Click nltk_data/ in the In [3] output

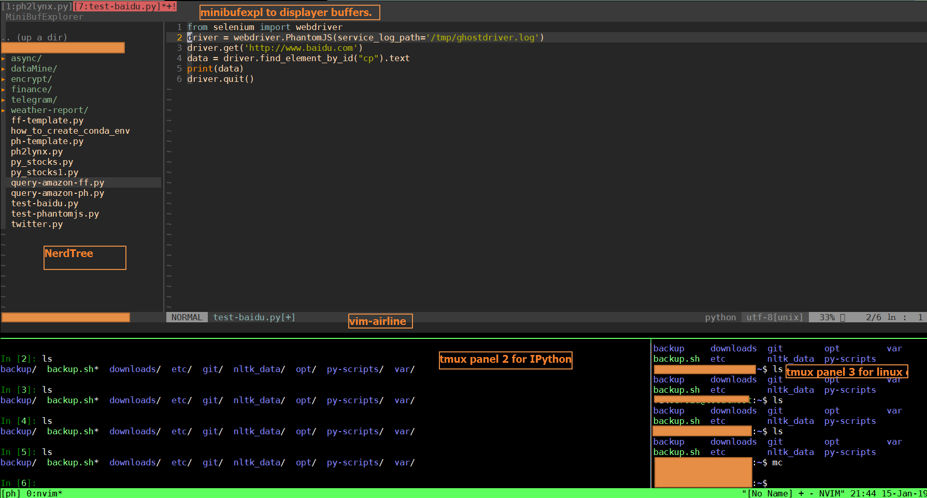[260, 401]
